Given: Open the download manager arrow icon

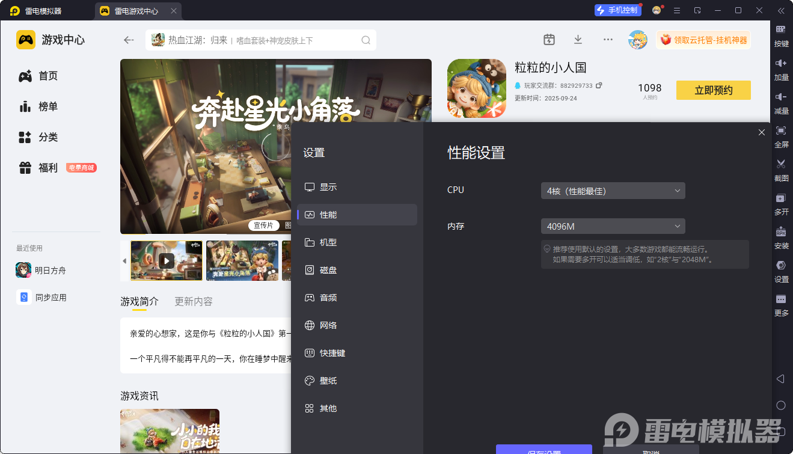Looking at the screenshot, I should tap(578, 40).
